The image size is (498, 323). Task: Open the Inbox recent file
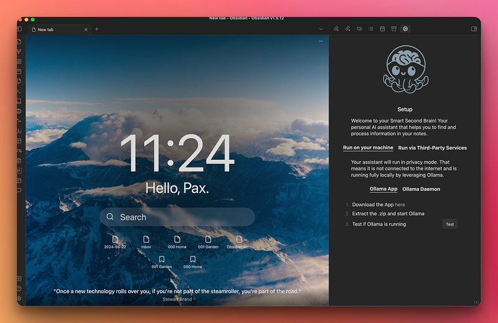[x=146, y=242]
